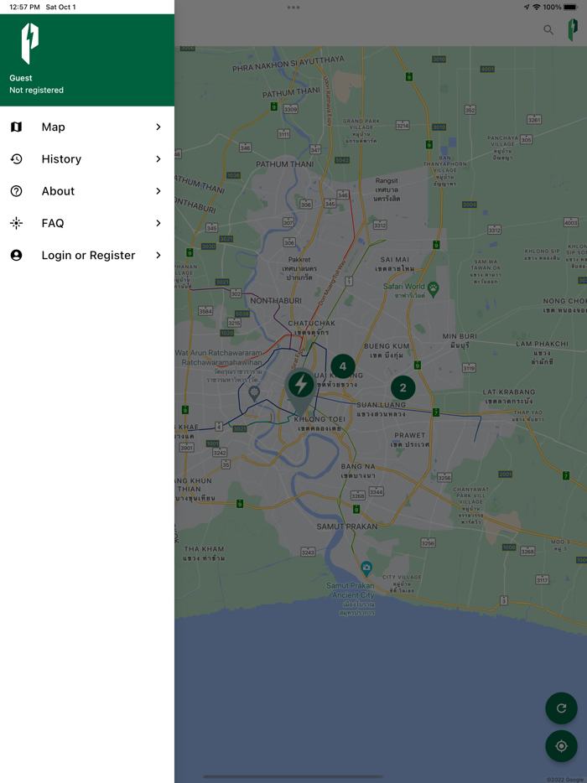
Task: Tap the MIN BURI map label
Action: click(460, 336)
